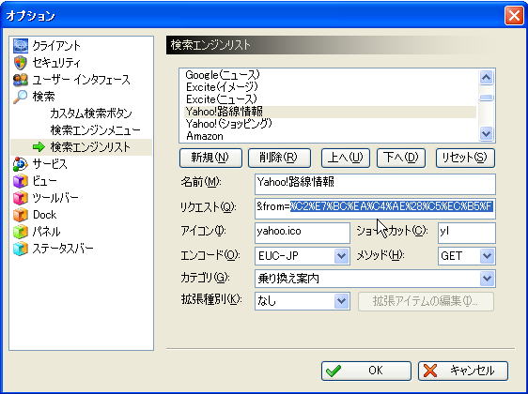Move engine down with 下へ(D)

point(401,158)
